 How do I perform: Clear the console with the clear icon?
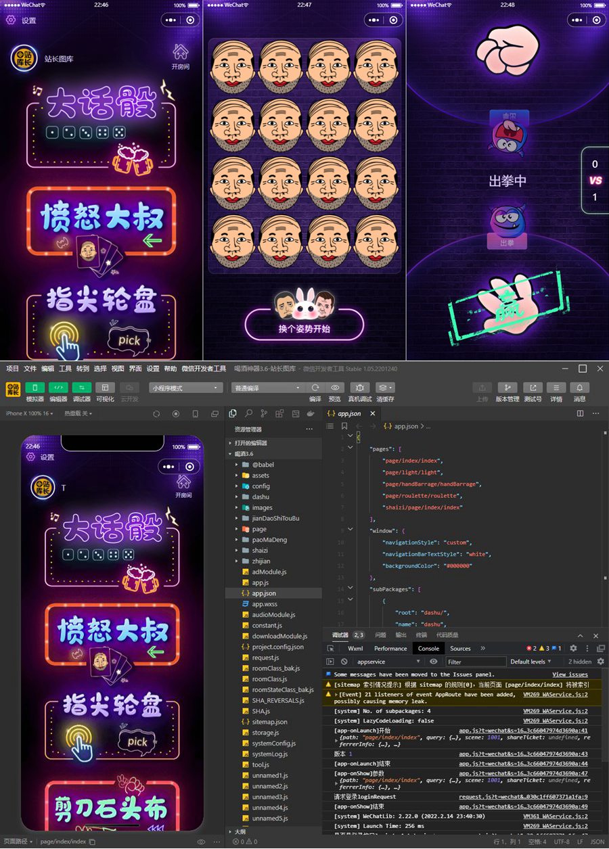point(344,662)
